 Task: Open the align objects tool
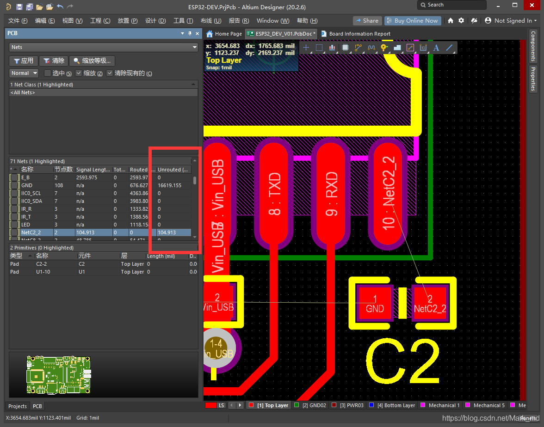coord(332,48)
